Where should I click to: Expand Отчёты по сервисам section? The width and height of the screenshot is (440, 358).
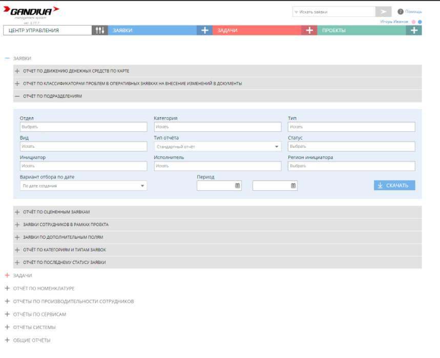7,314
